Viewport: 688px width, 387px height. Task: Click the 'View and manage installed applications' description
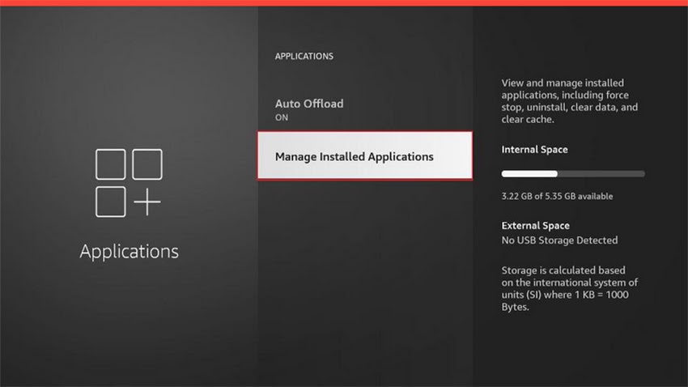click(x=570, y=101)
